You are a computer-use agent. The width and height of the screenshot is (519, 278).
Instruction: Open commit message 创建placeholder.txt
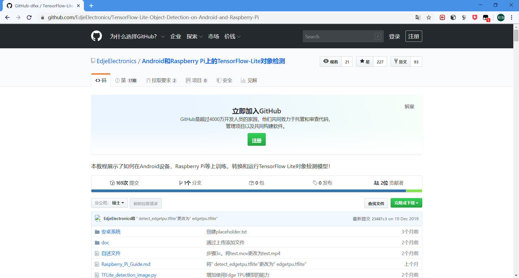pos(227,232)
